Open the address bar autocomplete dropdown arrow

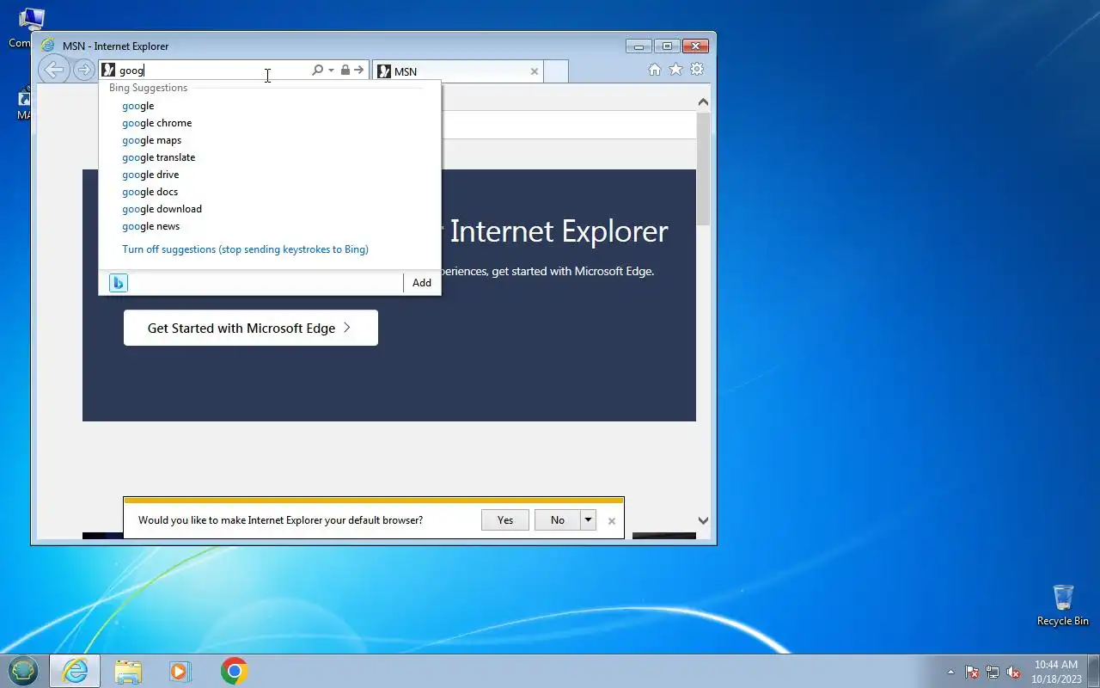click(331, 71)
